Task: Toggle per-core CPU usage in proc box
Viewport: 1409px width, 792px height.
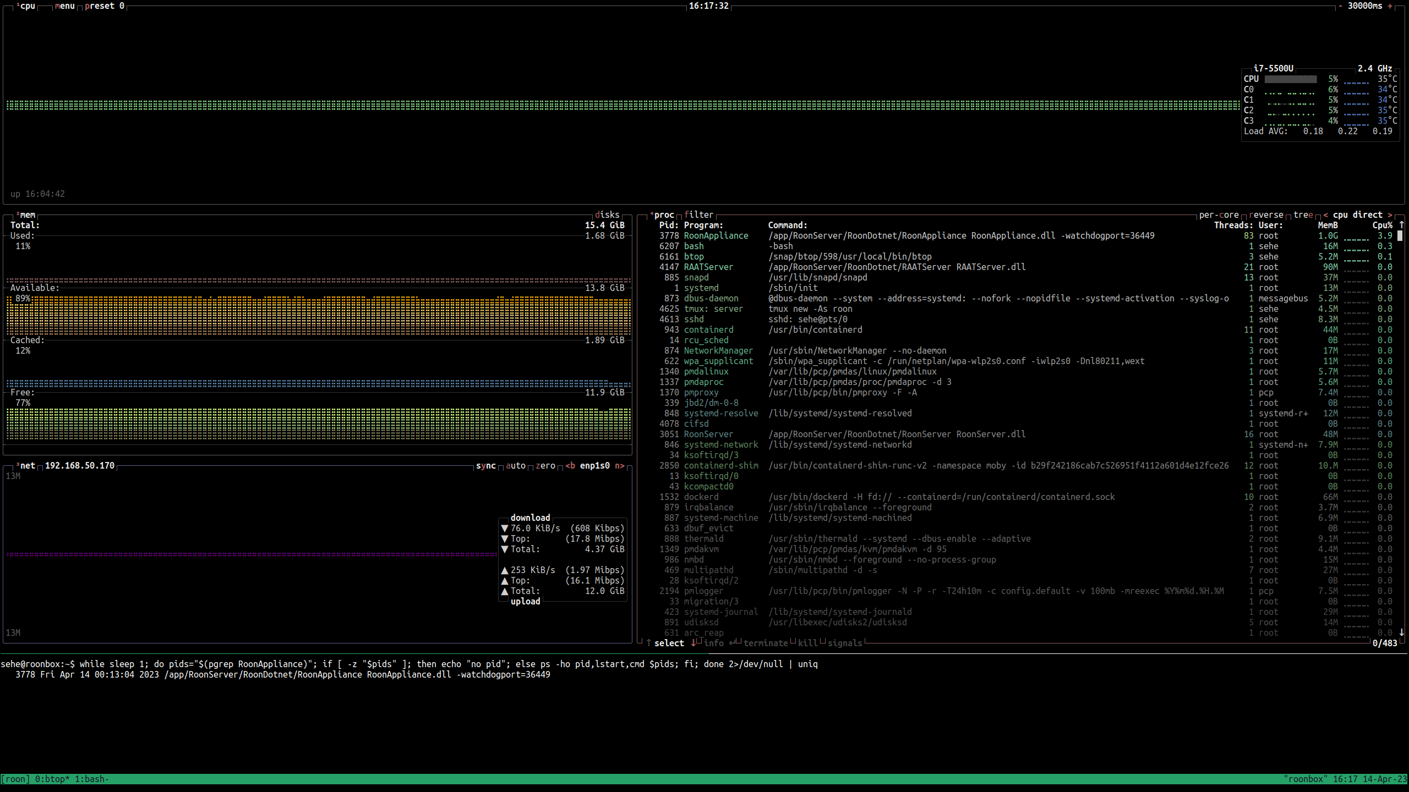Action: point(1219,215)
